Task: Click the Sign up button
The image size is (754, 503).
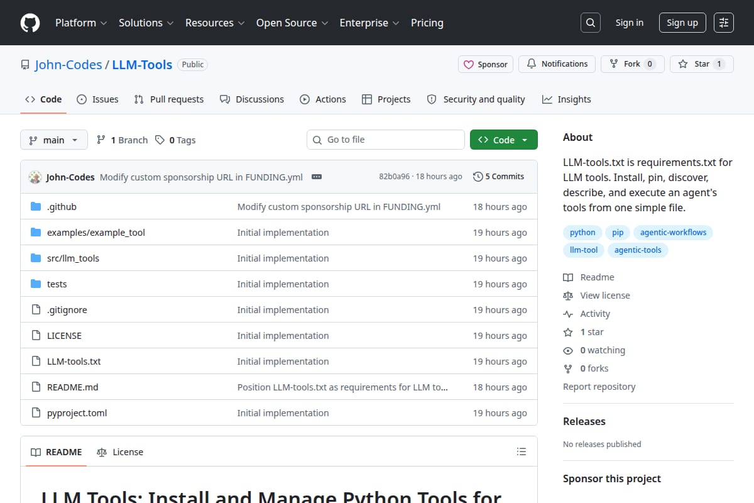Action: point(682,23)
